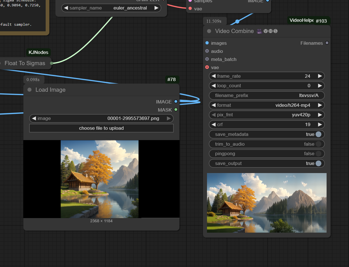Click the VHS film camera icon in Video Combine title
The width and height of the screenshot is (349, 267).
point(259,31)
